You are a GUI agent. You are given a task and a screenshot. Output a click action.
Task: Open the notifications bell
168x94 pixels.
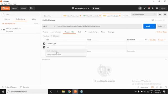(x=153, y=8)
